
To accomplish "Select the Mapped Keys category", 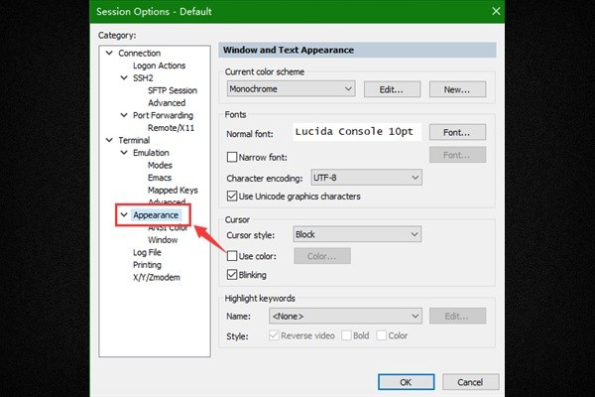I will (x=173, y=190).
